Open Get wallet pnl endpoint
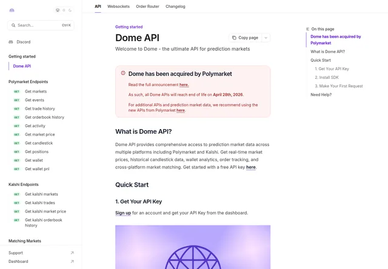 tap(37, 169)
